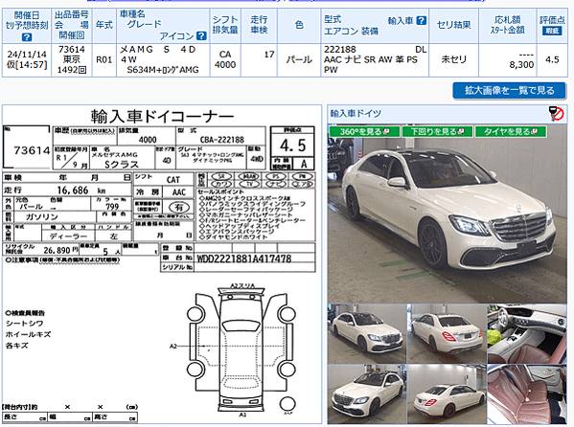Click 年式 column header
This screenshot has width=574, height=427.
coord(103,25)
